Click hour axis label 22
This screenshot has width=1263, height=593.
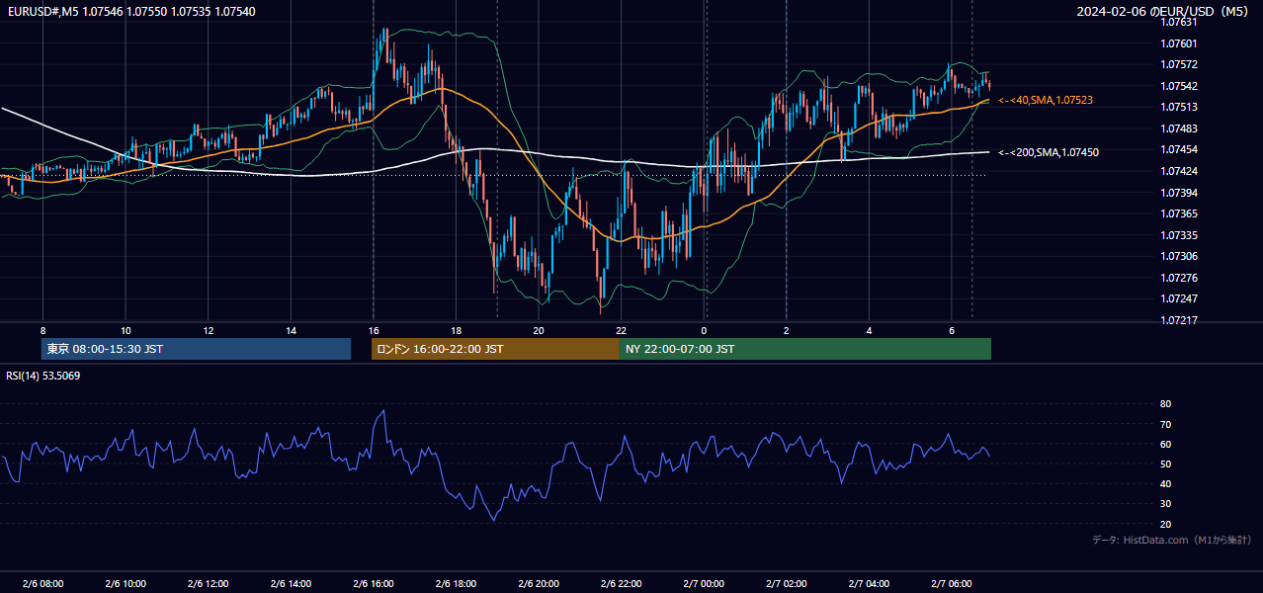click(x=621, y=330)
